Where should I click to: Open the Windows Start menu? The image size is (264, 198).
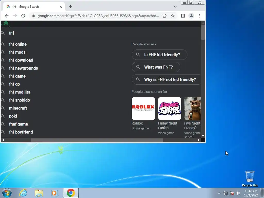pyautogui.click(x=7, y=193)
